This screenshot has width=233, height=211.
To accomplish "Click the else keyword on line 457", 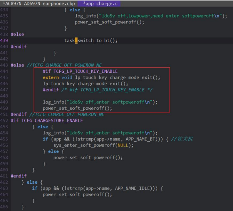I will (x=54, y=151).
